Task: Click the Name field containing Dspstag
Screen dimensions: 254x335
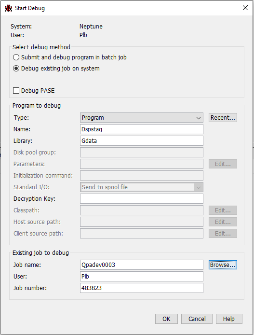Action: 142,129
